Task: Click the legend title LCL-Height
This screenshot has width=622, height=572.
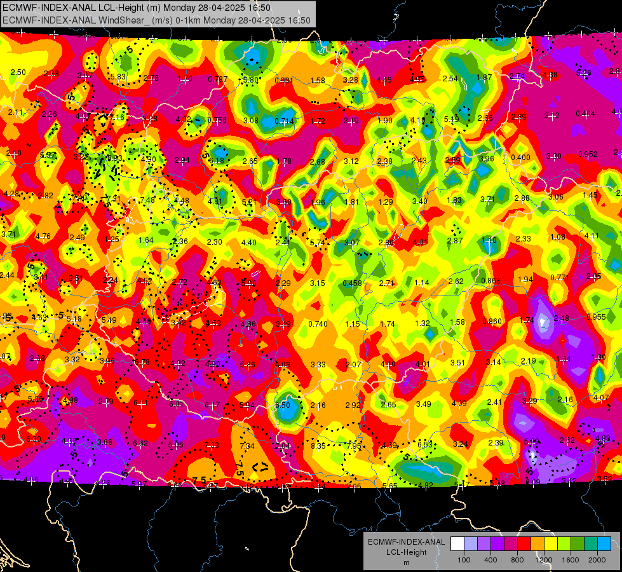Action: (406, 552)
